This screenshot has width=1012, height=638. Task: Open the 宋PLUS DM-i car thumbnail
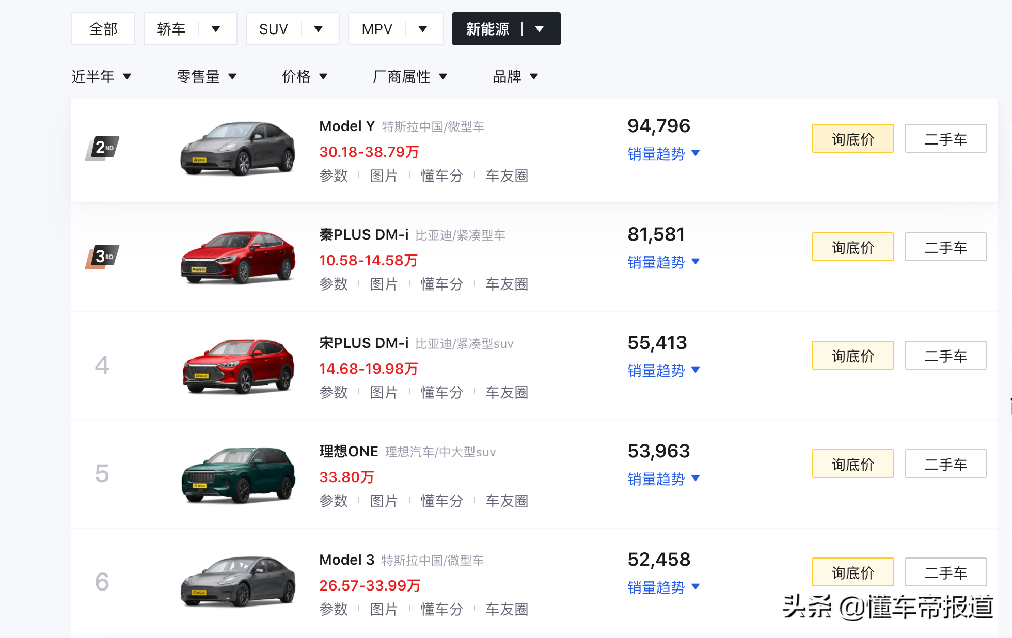coord(238,366)
